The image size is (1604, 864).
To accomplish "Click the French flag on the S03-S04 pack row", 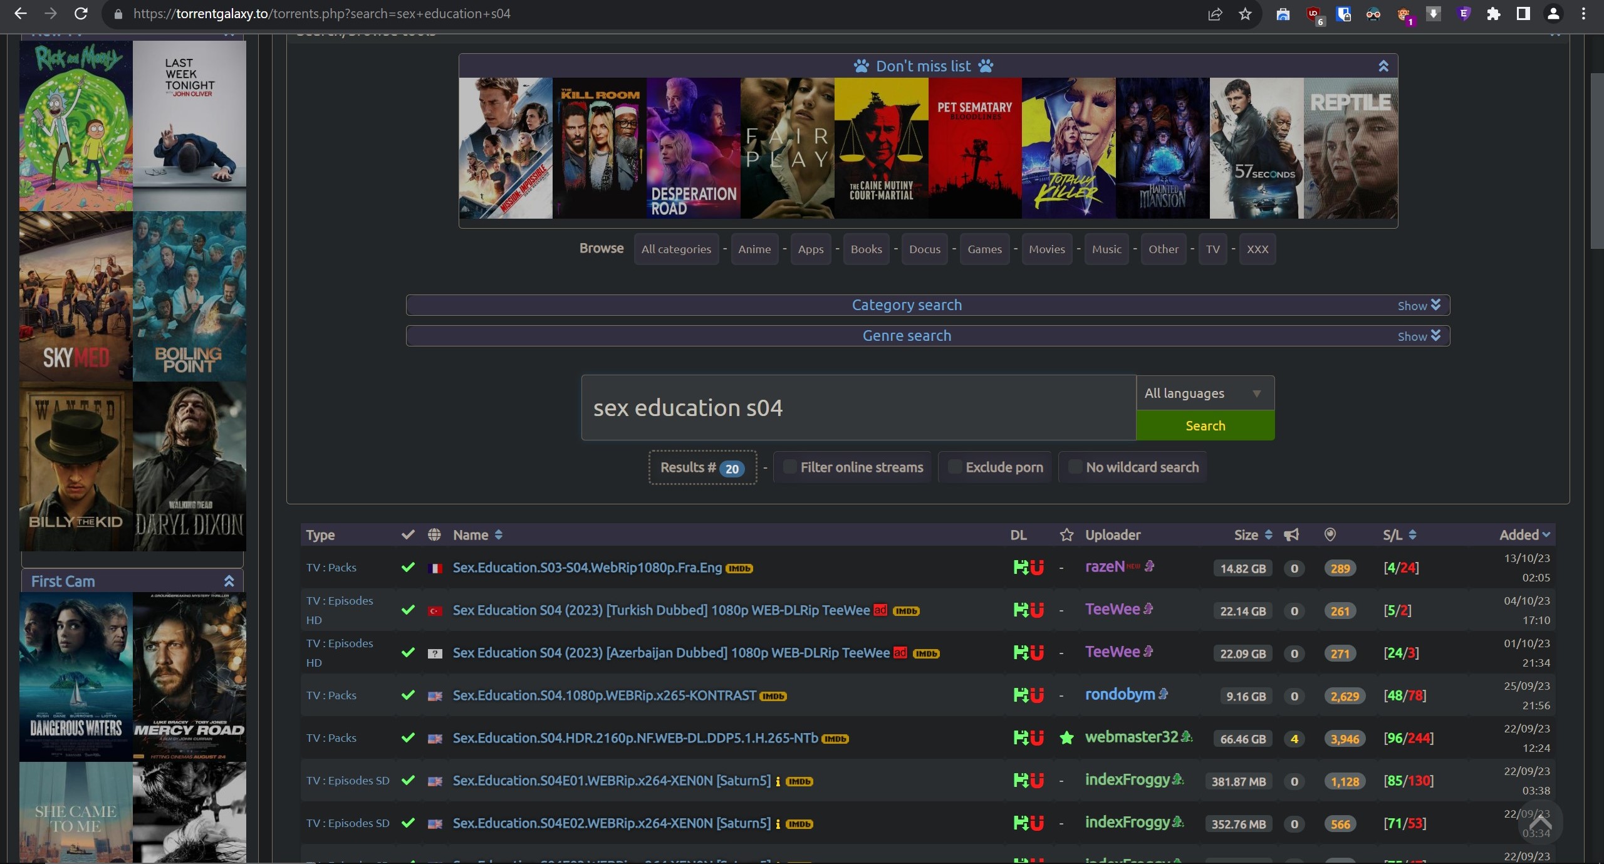I will (435, 568).
